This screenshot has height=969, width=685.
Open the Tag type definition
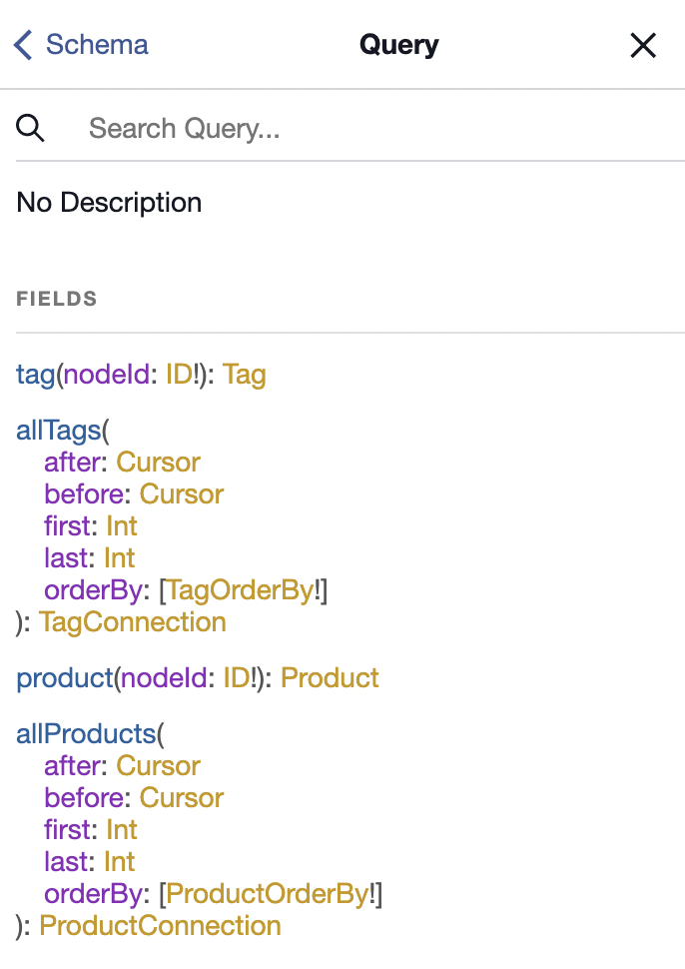(x=245, y=374)
